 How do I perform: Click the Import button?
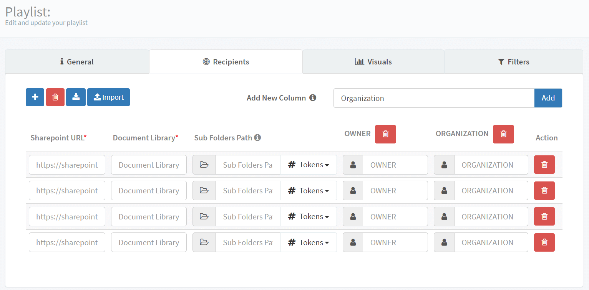[108, 97]
